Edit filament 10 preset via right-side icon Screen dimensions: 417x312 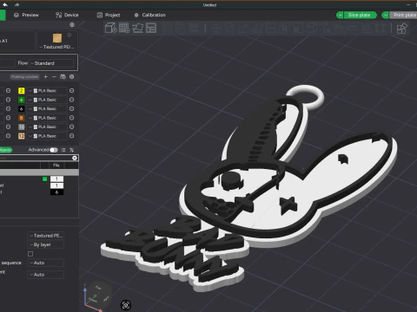[x=72, y=127]
